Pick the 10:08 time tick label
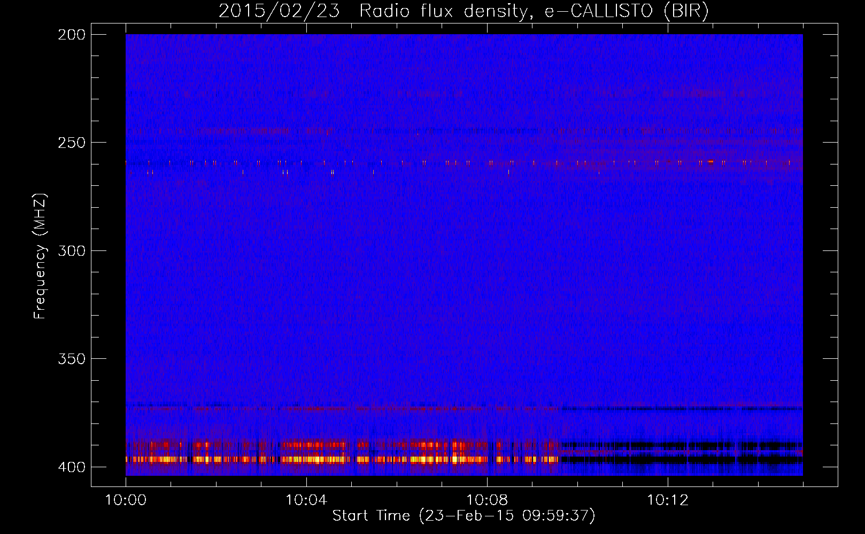 [487, 500]
